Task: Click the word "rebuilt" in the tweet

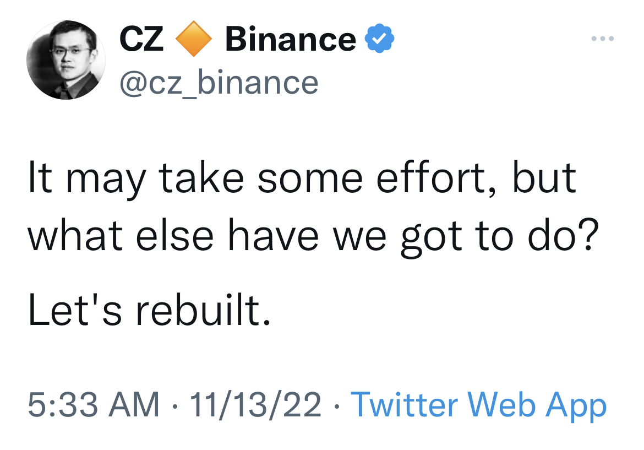Action: click(197, 311)
